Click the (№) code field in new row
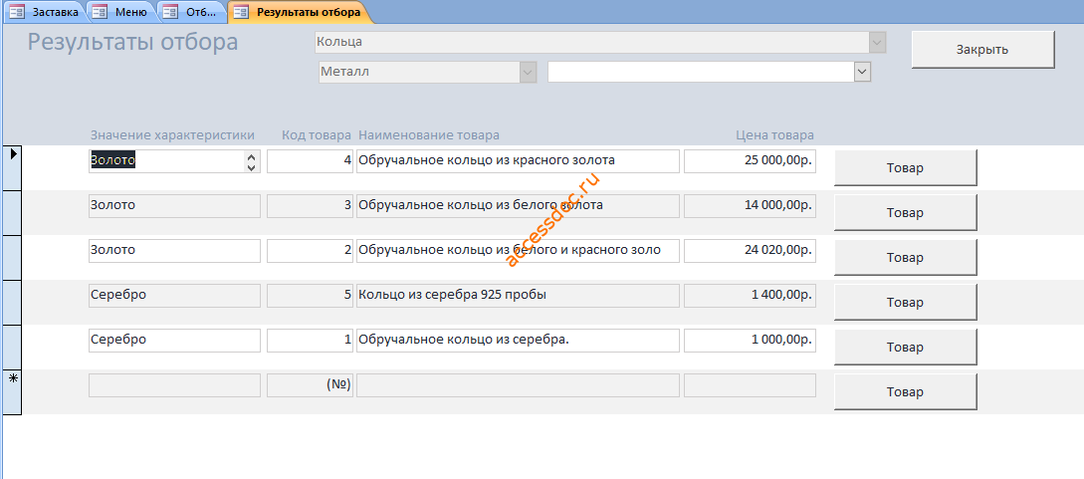The height and width of the screenshot is (479, 1084). [311, 385]
